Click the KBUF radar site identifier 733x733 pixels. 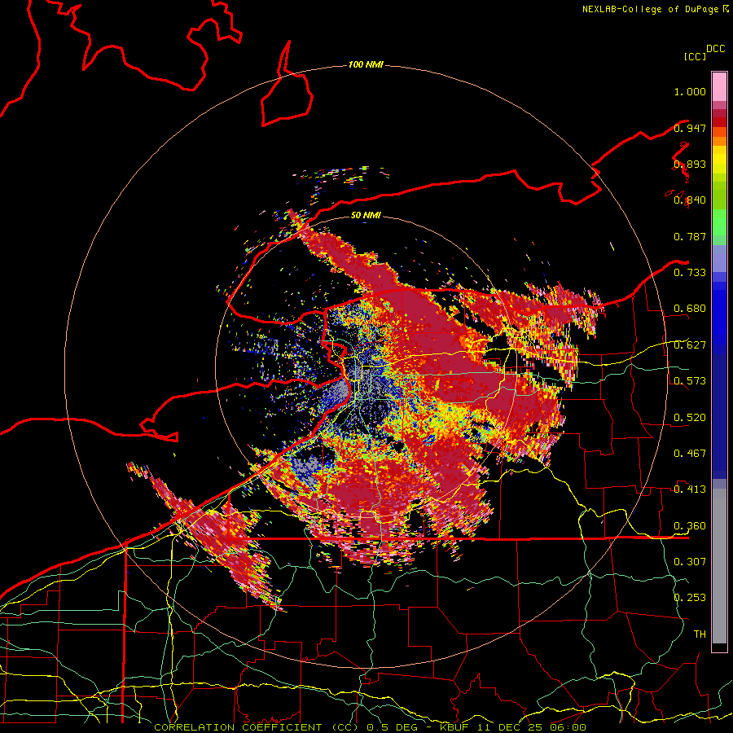[454, 727]
